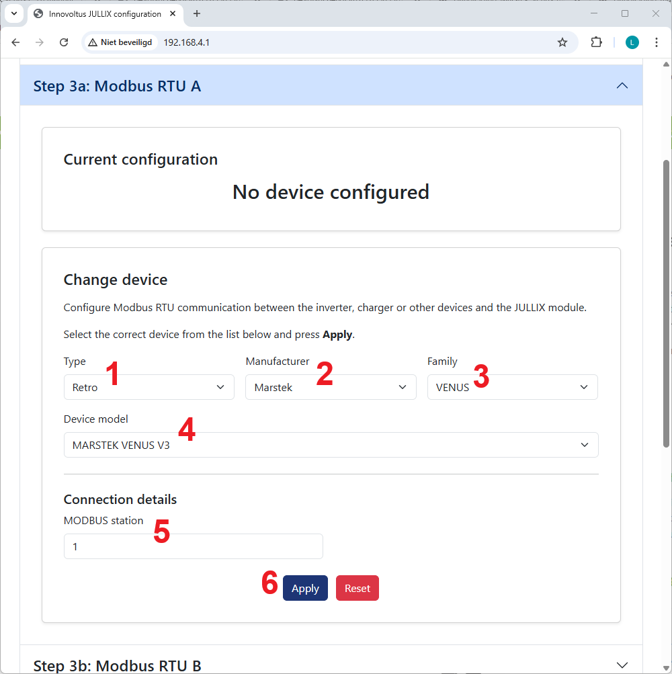Click the browser back arrow
Viewport: 672px width, 674px height.
(15, 42)
